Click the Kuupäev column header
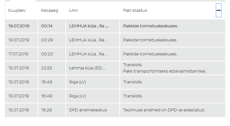 (x=17, y=10)
